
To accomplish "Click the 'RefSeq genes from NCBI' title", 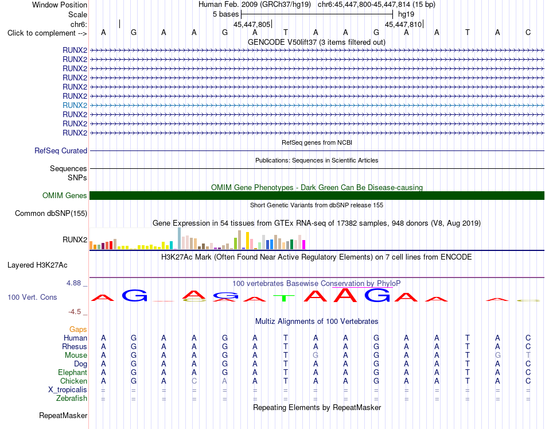I will (317, 142).
